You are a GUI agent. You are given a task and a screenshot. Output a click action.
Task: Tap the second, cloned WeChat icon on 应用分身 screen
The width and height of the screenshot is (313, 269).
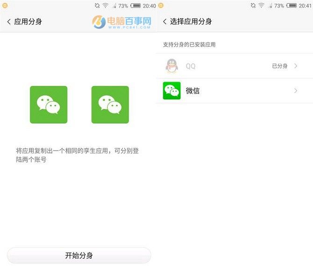(110, 105)
